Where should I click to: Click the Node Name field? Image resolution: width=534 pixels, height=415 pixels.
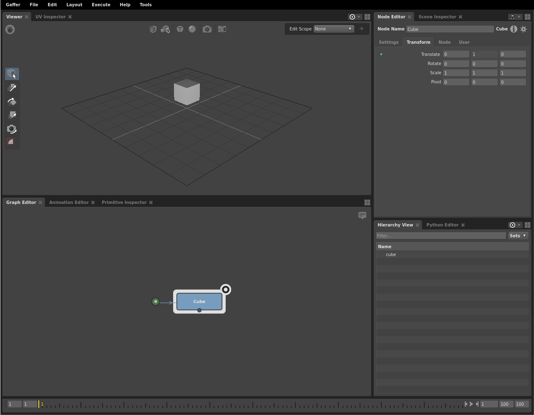coord(450,29)
